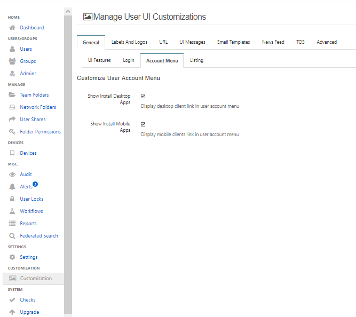356x317 pixels.
Task: Click the Workflows flask icon
Action: (12, 211)
